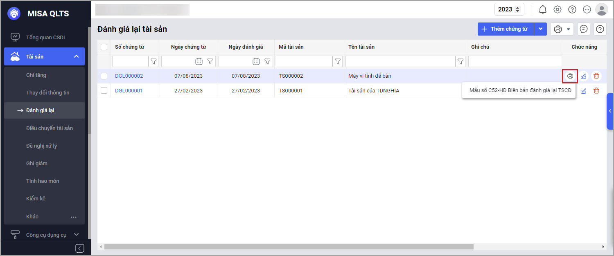The width and height of the screenshot is (614, 256).
Task: Click the Tổng quan CSDL monitor icon
Action: (15, 37)
